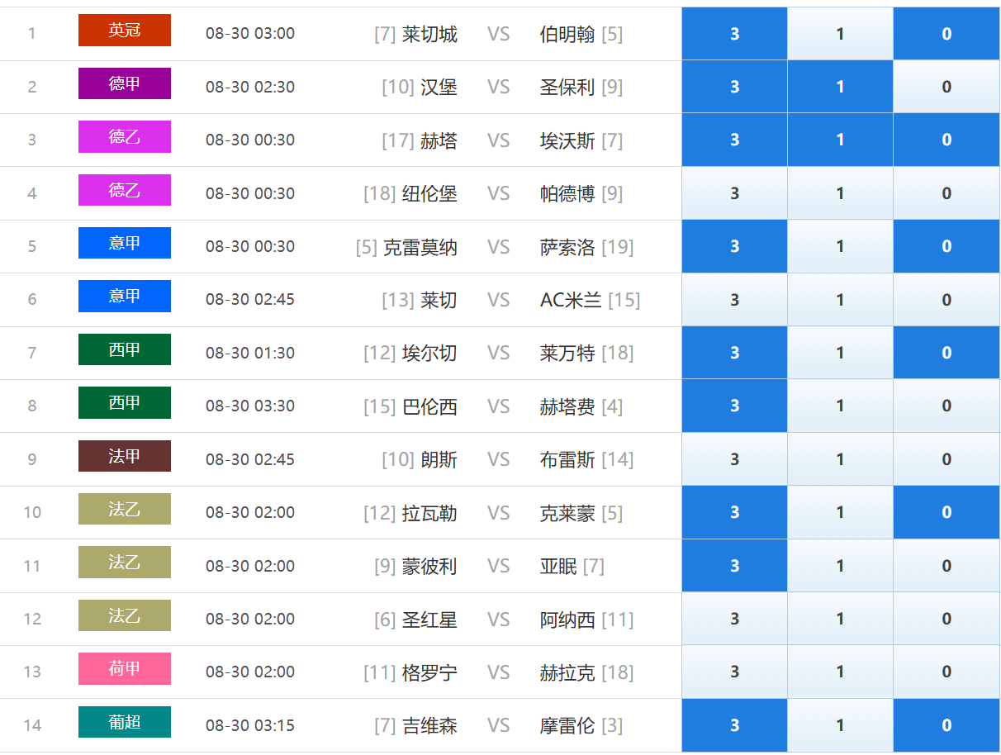Click the team name 圣保利
Screen dimensions: 1001x755
[x=567, y=87]
